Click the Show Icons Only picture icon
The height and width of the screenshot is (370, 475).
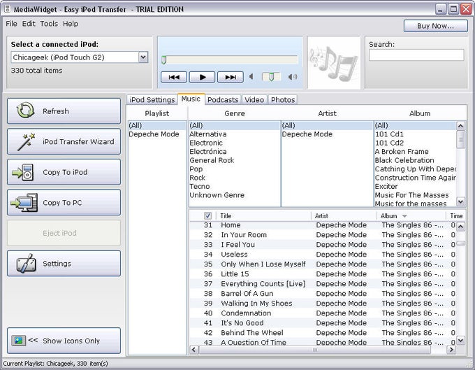[18, 341]
